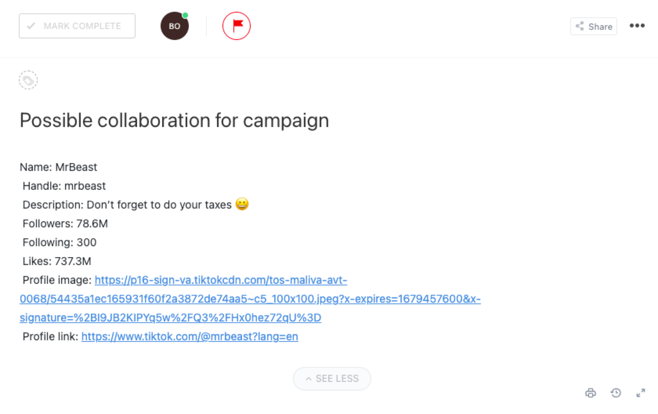This screenshot has height=414, width=658.
Task: Click the grinning emoji in description
Action: coord(242,204)
